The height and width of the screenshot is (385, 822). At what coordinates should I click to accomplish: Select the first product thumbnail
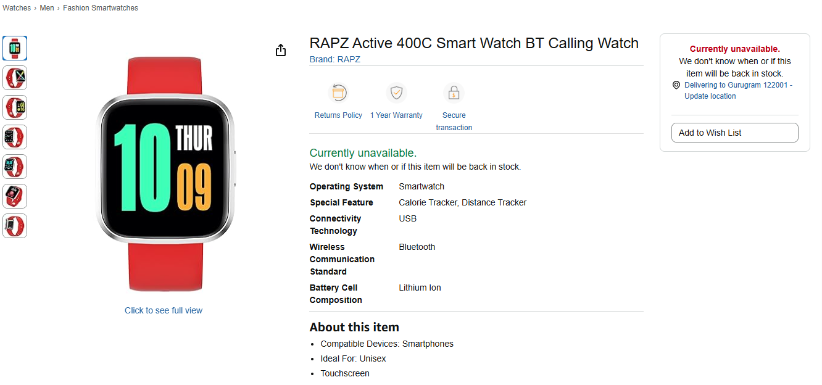(15, 48)
